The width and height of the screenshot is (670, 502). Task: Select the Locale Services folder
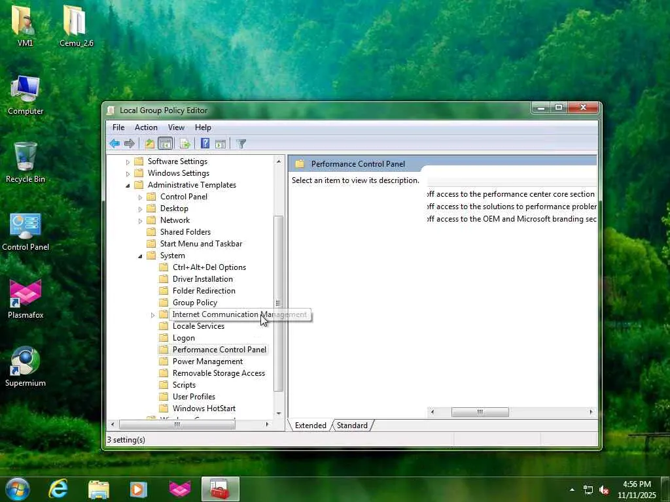198,326
